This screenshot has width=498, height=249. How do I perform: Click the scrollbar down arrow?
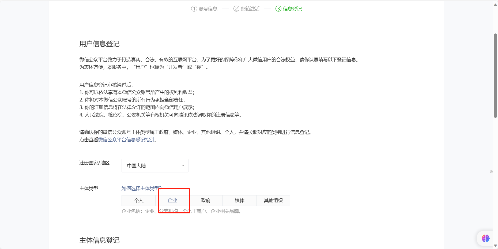[495, 246]
